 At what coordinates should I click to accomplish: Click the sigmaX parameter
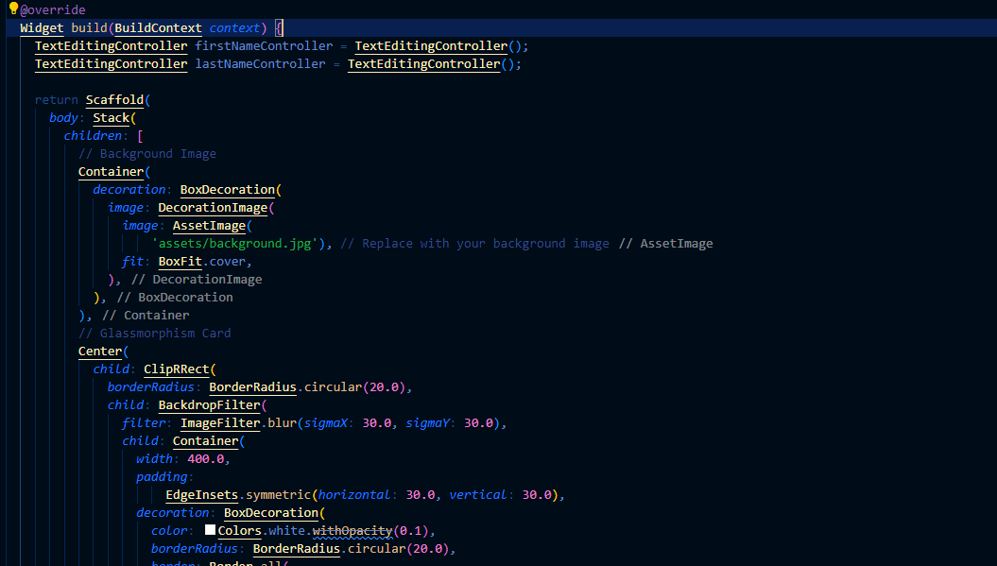(325, 423)
